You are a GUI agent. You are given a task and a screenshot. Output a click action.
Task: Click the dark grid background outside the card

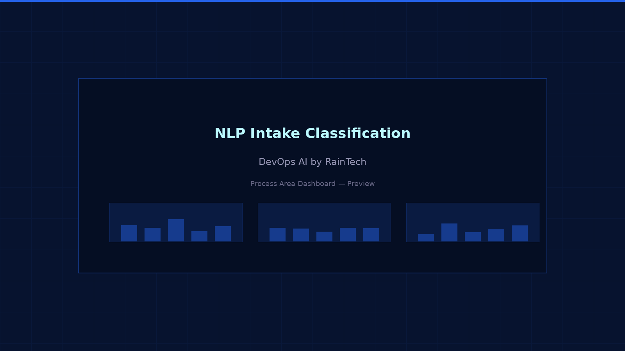point(39,312)
